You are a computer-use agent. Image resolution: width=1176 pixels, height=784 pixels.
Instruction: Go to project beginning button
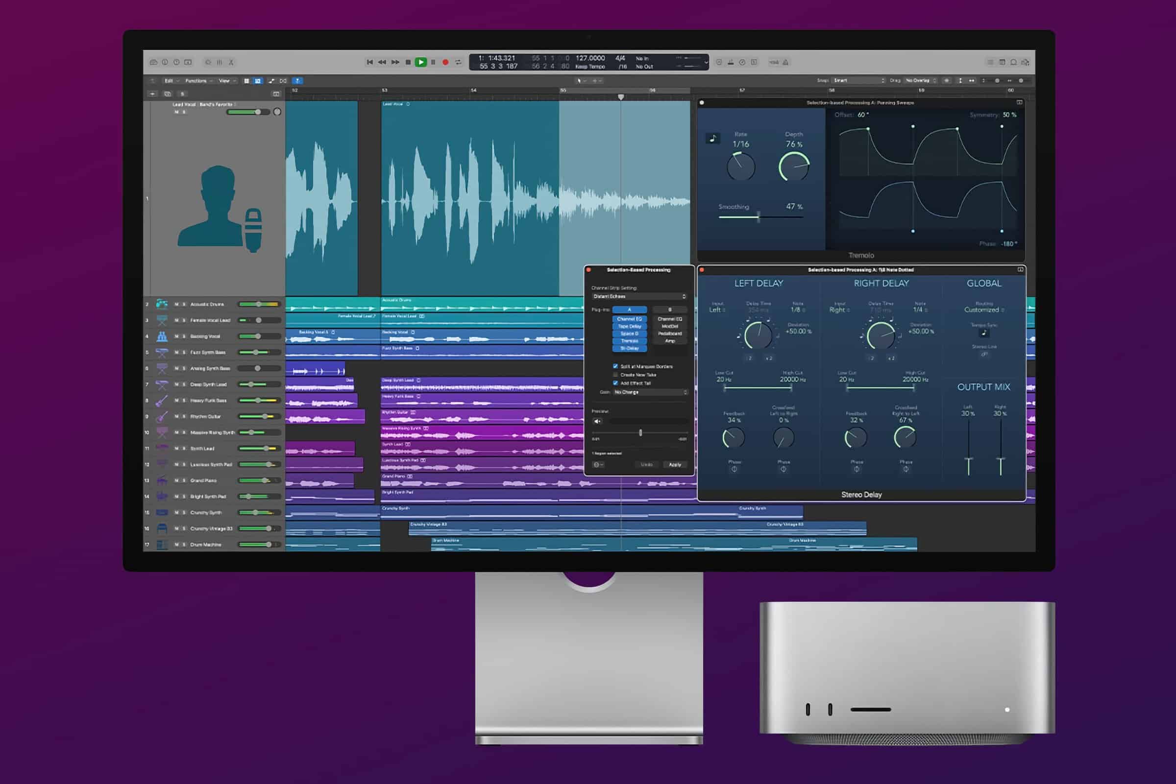[369, 63]
